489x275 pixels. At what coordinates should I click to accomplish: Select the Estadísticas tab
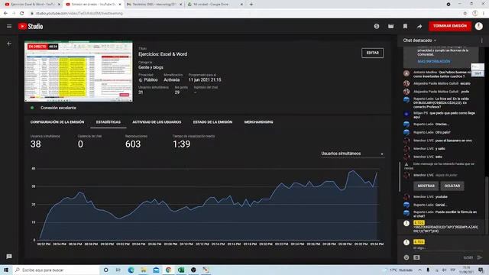(x=108, y=122)
